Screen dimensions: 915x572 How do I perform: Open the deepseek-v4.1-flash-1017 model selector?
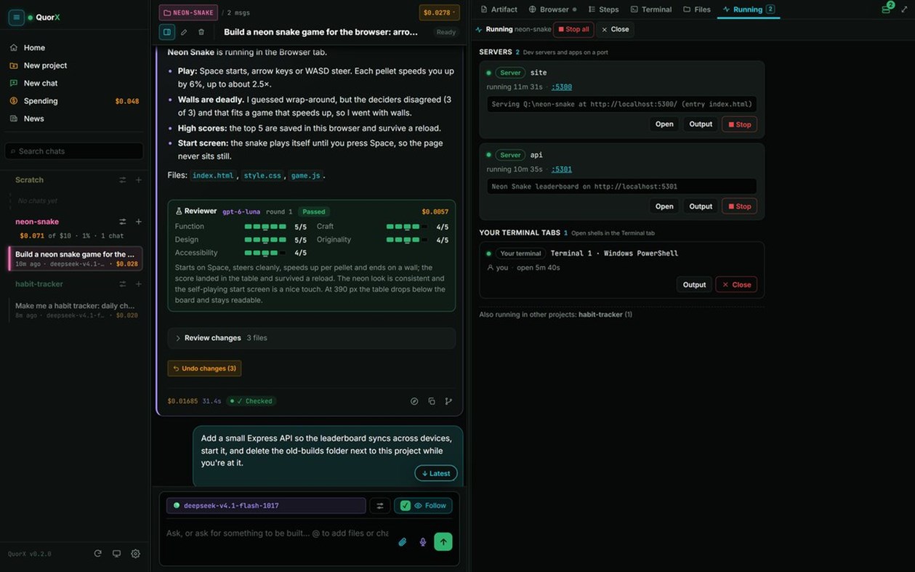pos(266,506)
